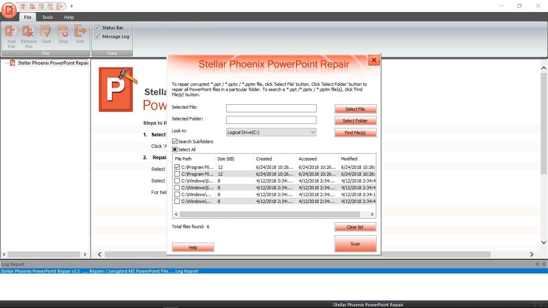
Task: Click the tree panel horizontal scrollbar thumb
Action: (44, 255)
